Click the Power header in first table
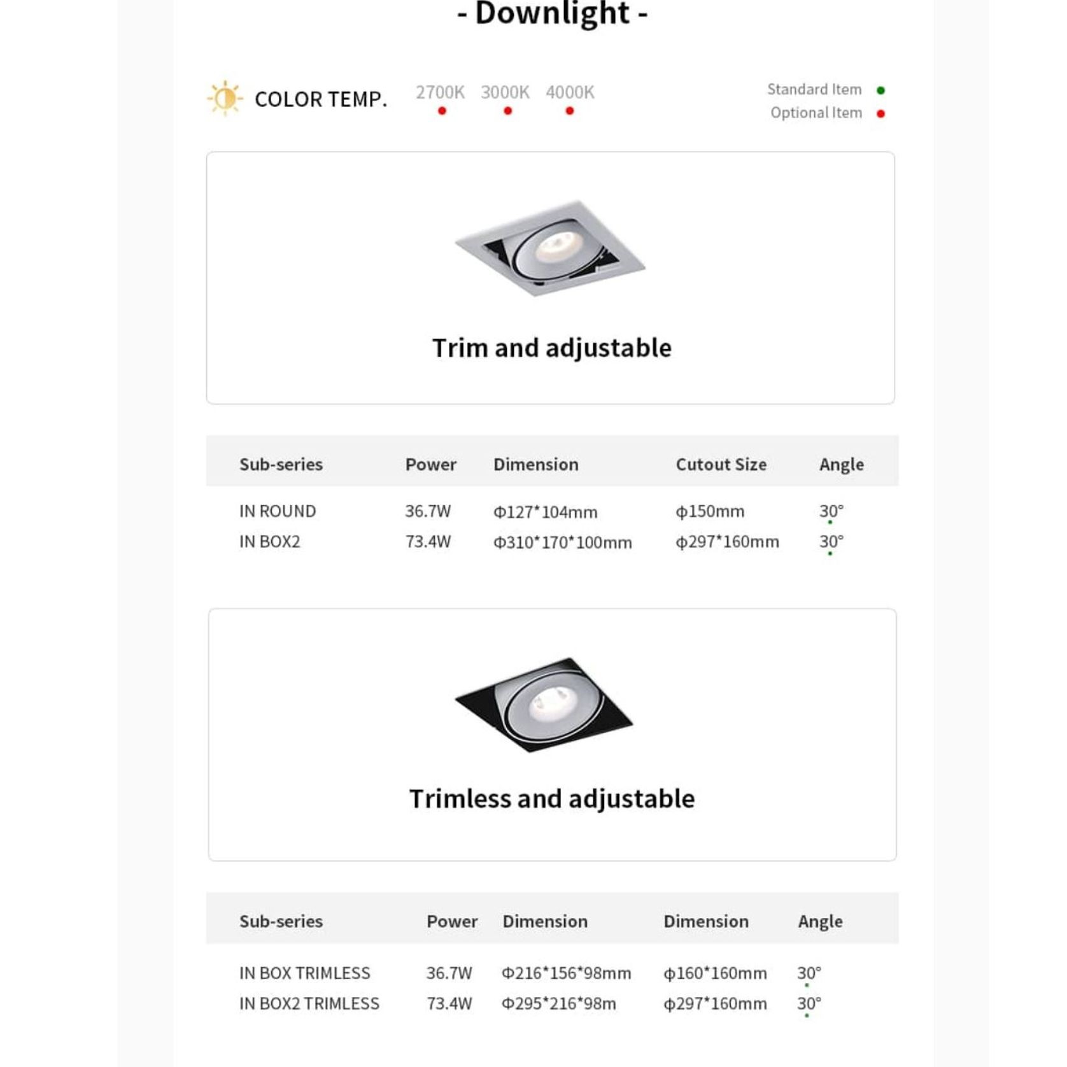The width and height of the screenshot is (1067, 1067). pos(431,464)
